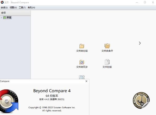
Task: Click the All rights reserved text
Action: 52,110
